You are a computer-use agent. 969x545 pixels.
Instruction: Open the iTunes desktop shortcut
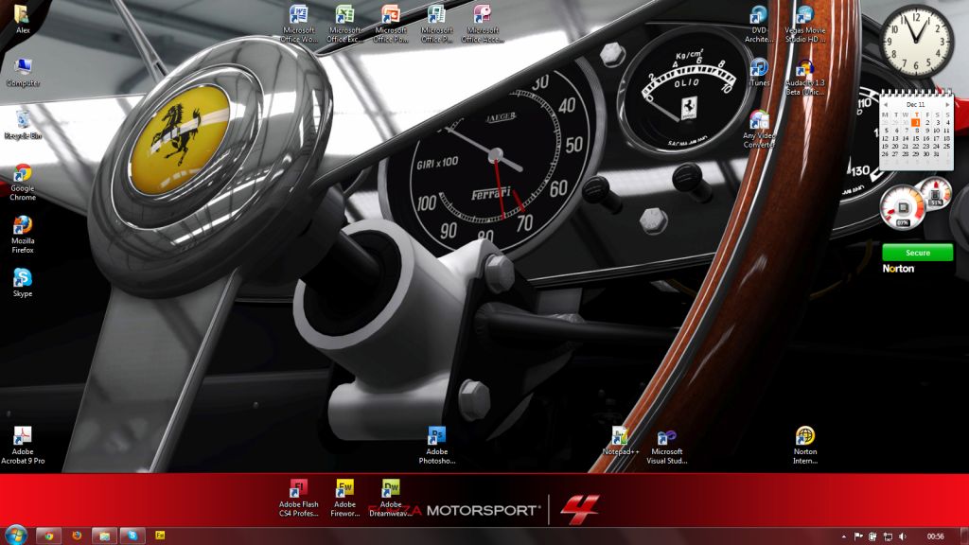click(759, 72)
